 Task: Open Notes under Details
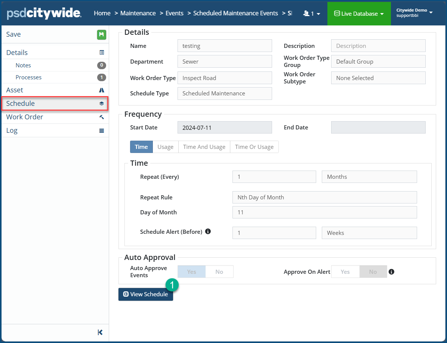point(55,65)
